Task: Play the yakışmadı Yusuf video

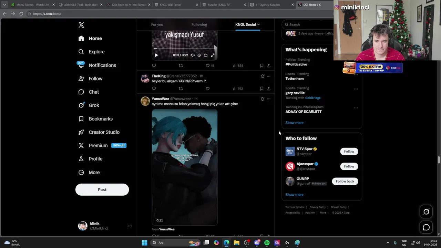Action: point(156,55)
